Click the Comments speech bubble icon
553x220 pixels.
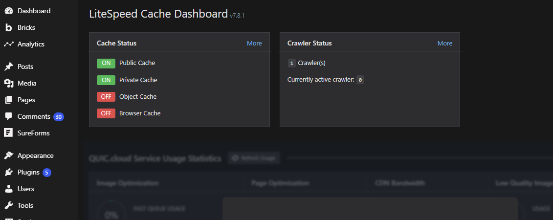(x=9, y=117)
